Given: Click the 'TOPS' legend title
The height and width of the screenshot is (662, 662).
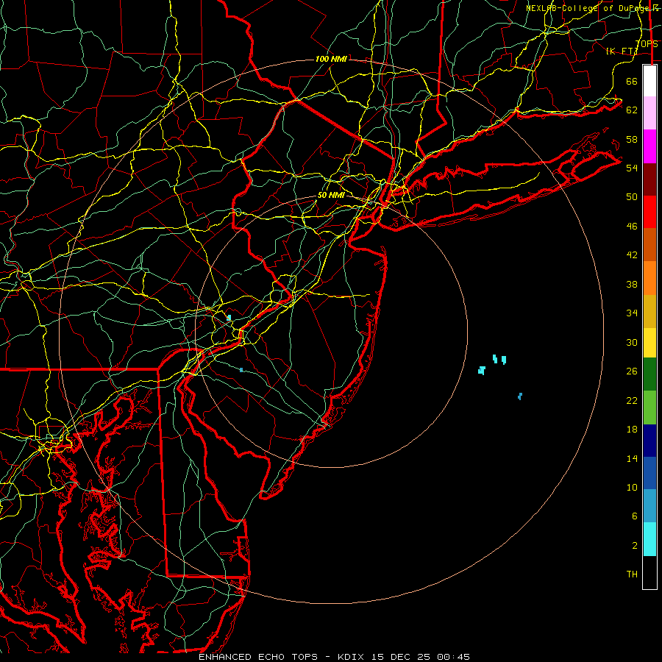Looking at the screenshot, I should coord(647,44).
